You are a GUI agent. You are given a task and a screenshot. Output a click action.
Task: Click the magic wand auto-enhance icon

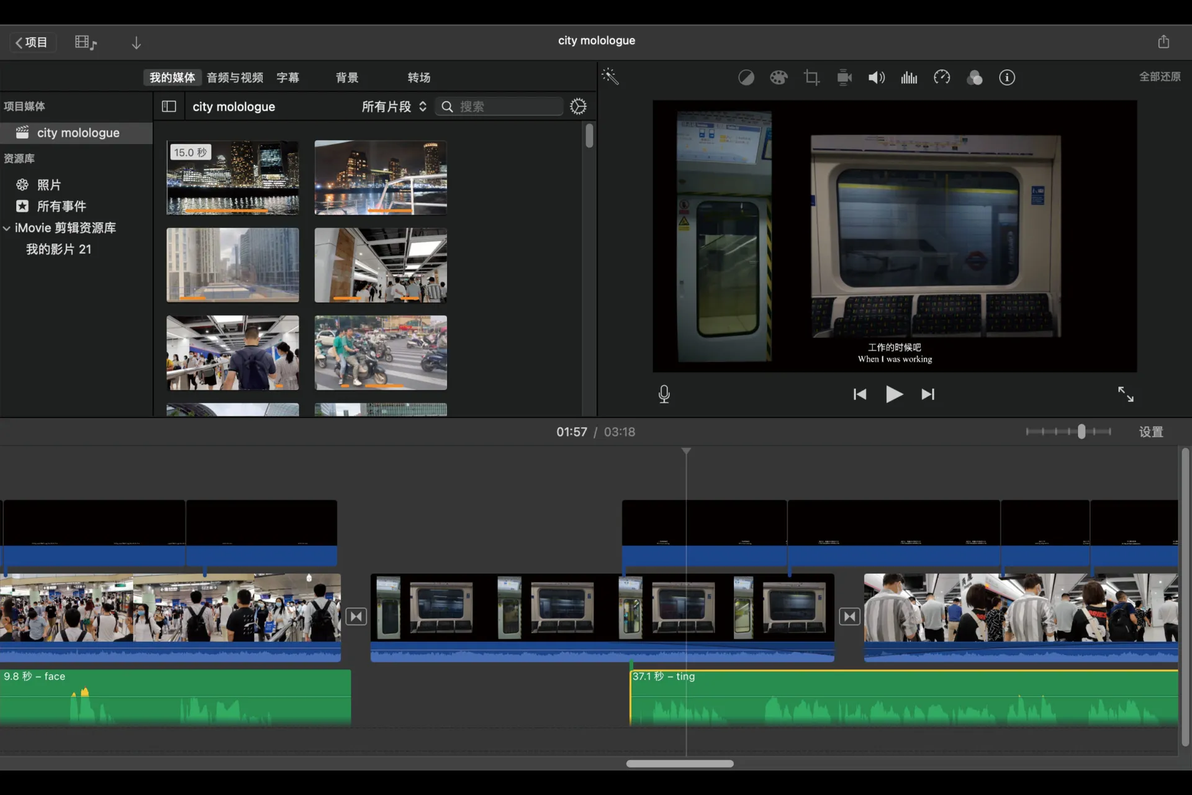tap(610, 76)
